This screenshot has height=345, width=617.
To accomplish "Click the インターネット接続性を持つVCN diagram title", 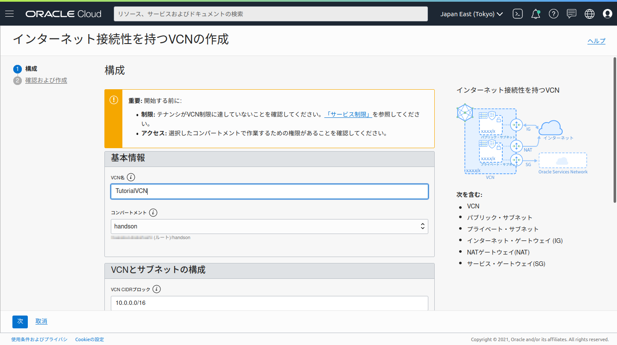I will tap(508, 90).
